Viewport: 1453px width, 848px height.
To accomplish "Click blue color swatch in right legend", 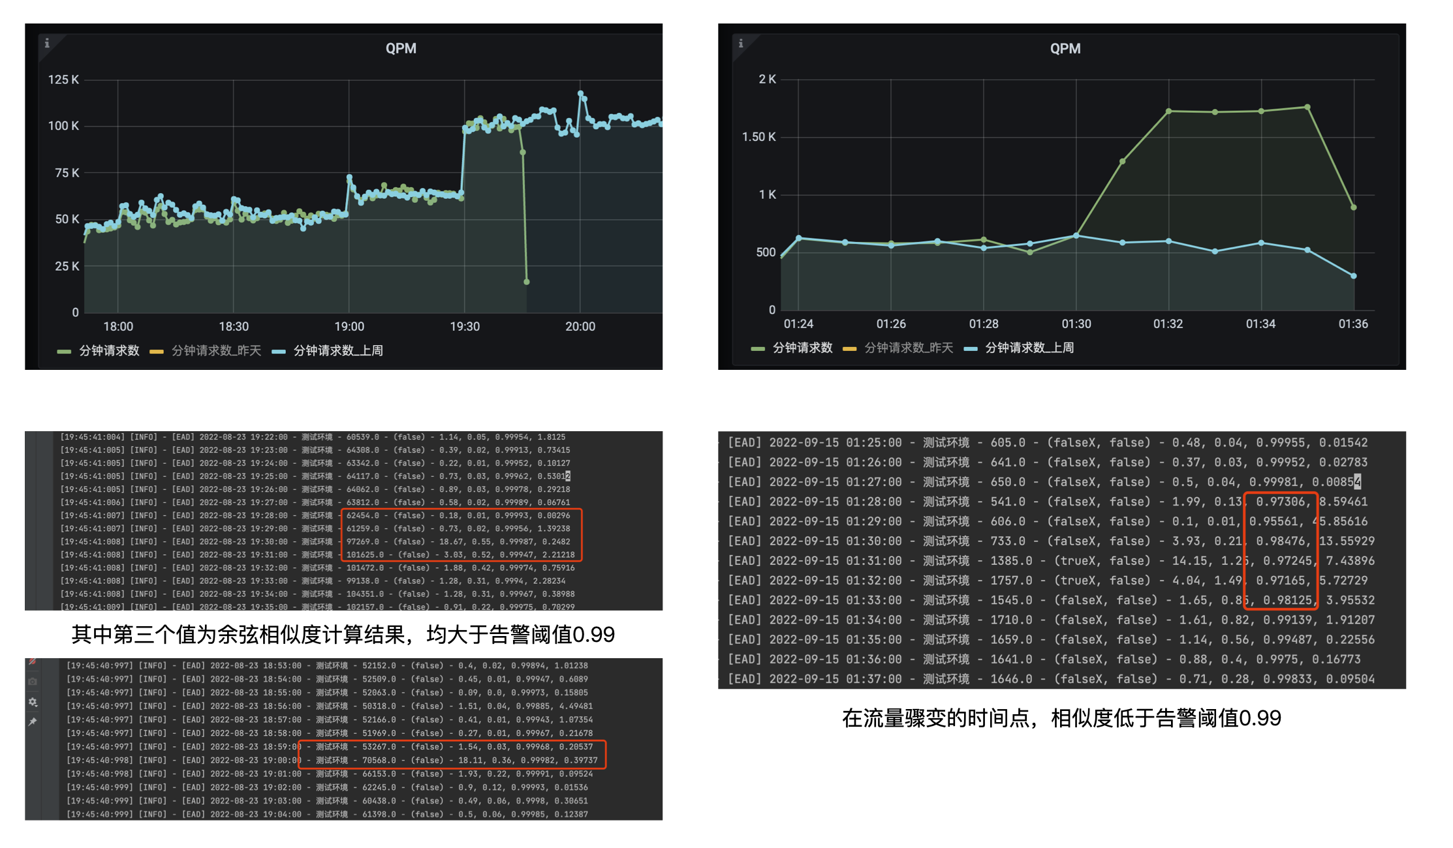I will [x=970, y=349].
